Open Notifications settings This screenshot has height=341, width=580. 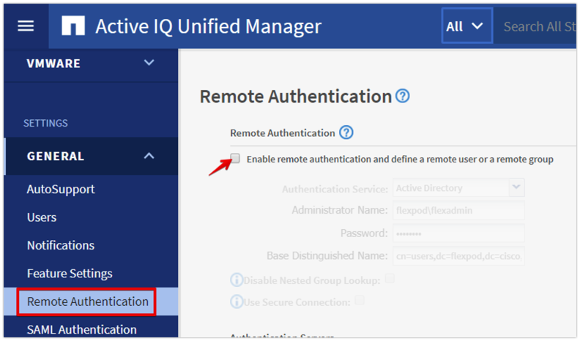pyautogui.click(x=61, y=245)
